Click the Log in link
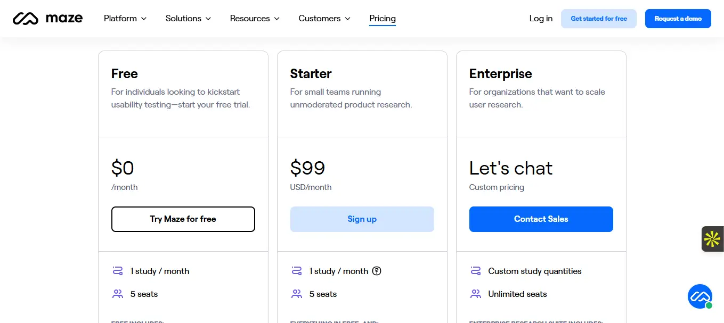724x323 pixels. click(541, 19)
